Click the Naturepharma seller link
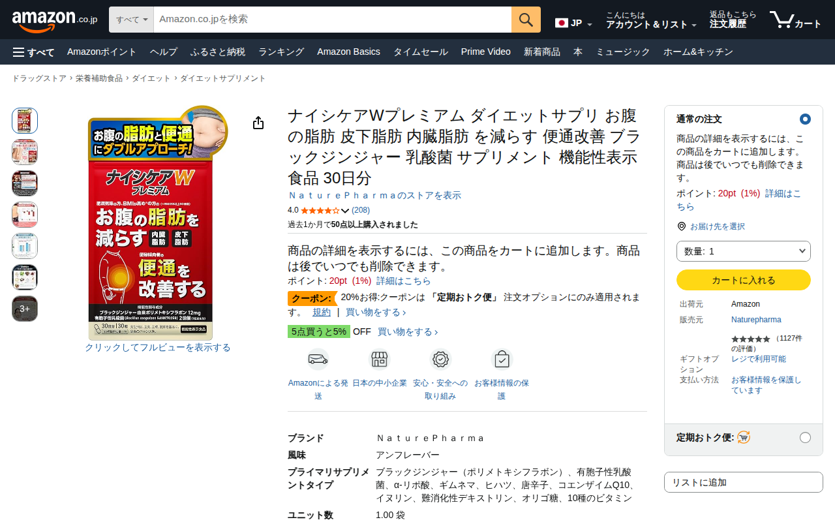835x522 pixels. pyautogui.click(x=756, y=320)
